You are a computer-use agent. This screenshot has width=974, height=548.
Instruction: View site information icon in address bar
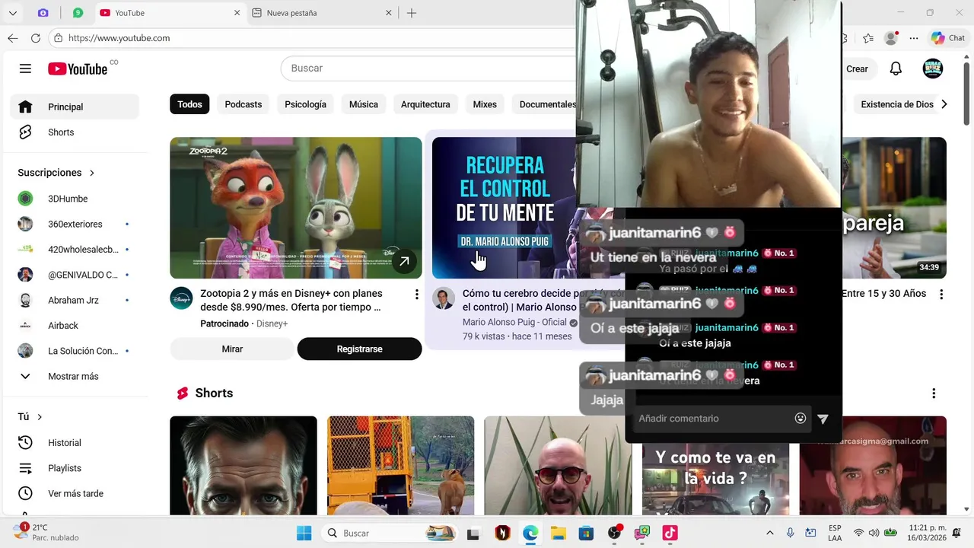(59, 38)
